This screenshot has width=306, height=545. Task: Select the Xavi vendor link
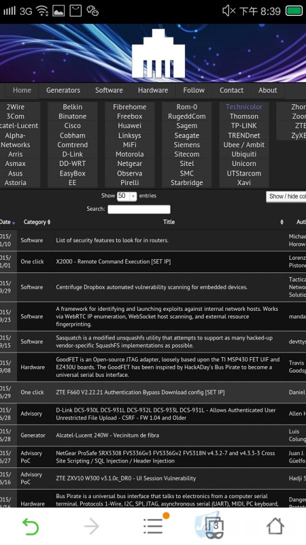tap(244, 183)
